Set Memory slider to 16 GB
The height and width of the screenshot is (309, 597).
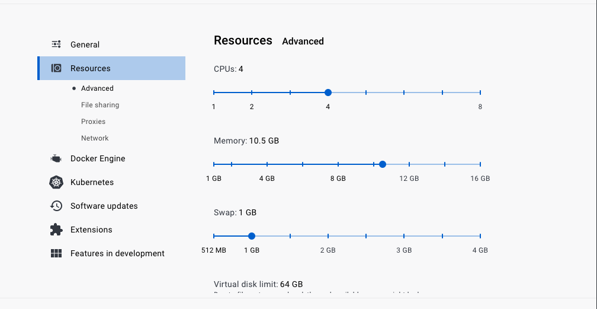[x=480, y=164]
